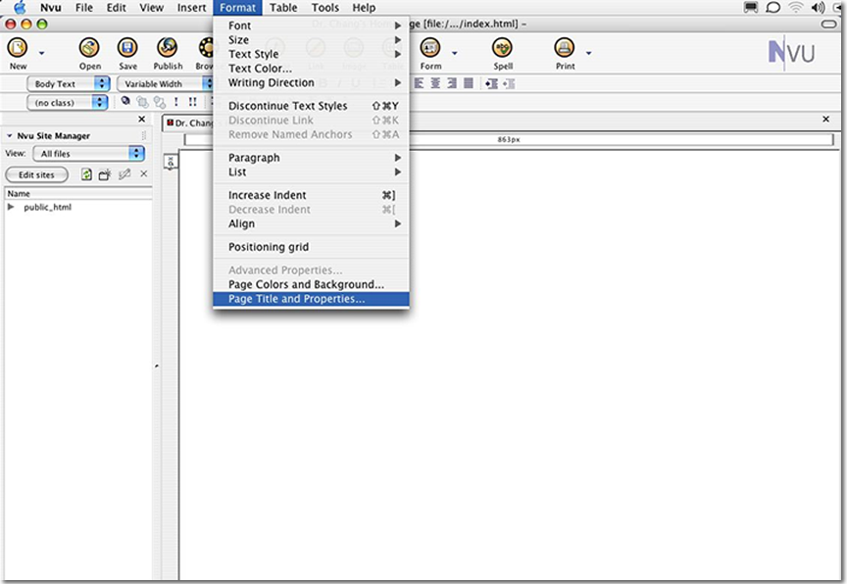The image size is (847, 584).
Task: Click the Nvu logo throbber
Action: [x=791, y=53]
